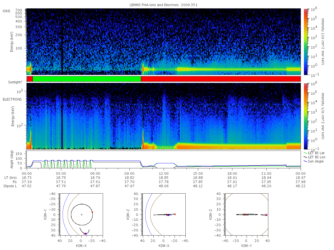Viewport: 334px width, 250px height.
Task: Click the electrons intensity color bar
Action: (x=306, y=116)
